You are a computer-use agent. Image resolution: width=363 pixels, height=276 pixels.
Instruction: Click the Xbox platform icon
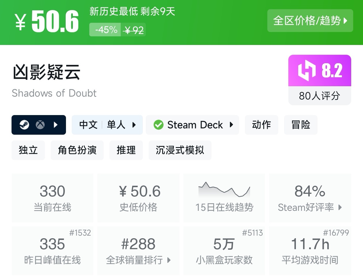(40, 125)
